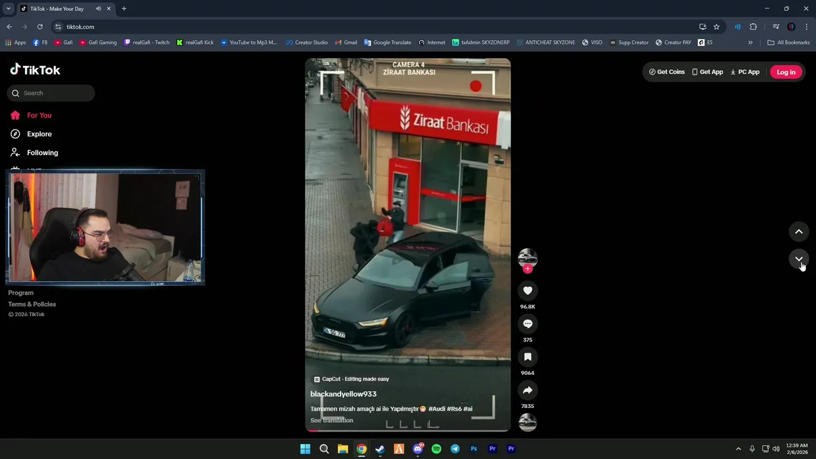Open Telegram from the taskbar
The width and height of the screenshot is (816, 459).
click(455, 449)
